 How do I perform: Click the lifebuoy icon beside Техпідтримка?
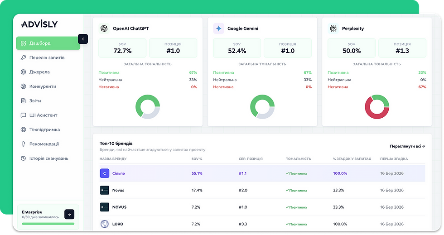click(24, 129)
